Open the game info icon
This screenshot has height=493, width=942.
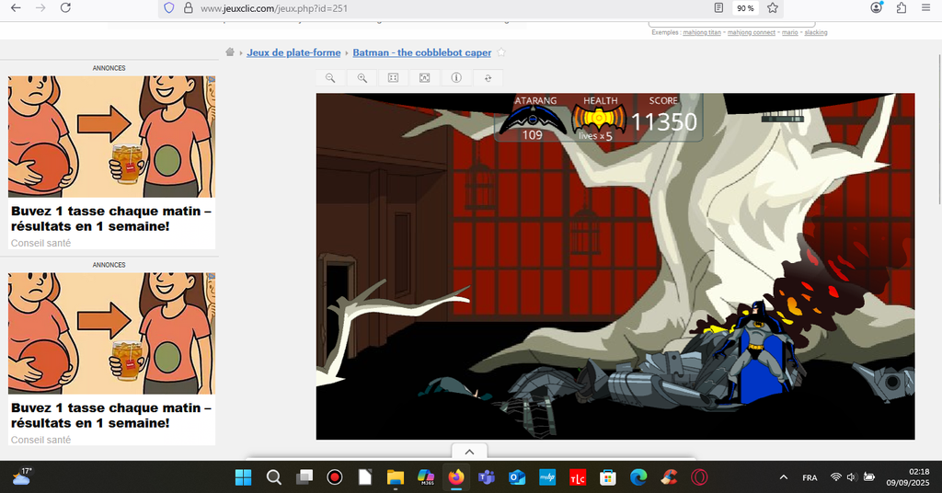pos(455,78)
